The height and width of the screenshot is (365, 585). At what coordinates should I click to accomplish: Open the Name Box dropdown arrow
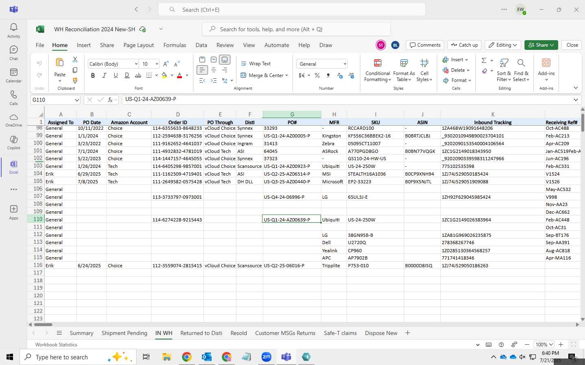77,100
